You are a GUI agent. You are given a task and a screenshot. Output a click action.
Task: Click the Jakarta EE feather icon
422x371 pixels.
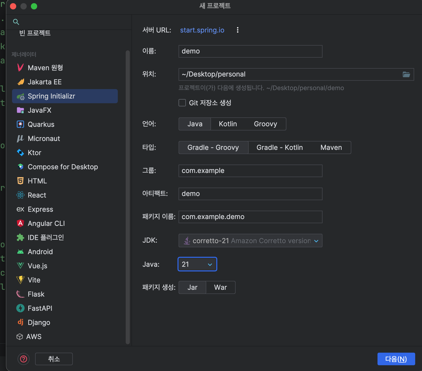coord(20,82)
